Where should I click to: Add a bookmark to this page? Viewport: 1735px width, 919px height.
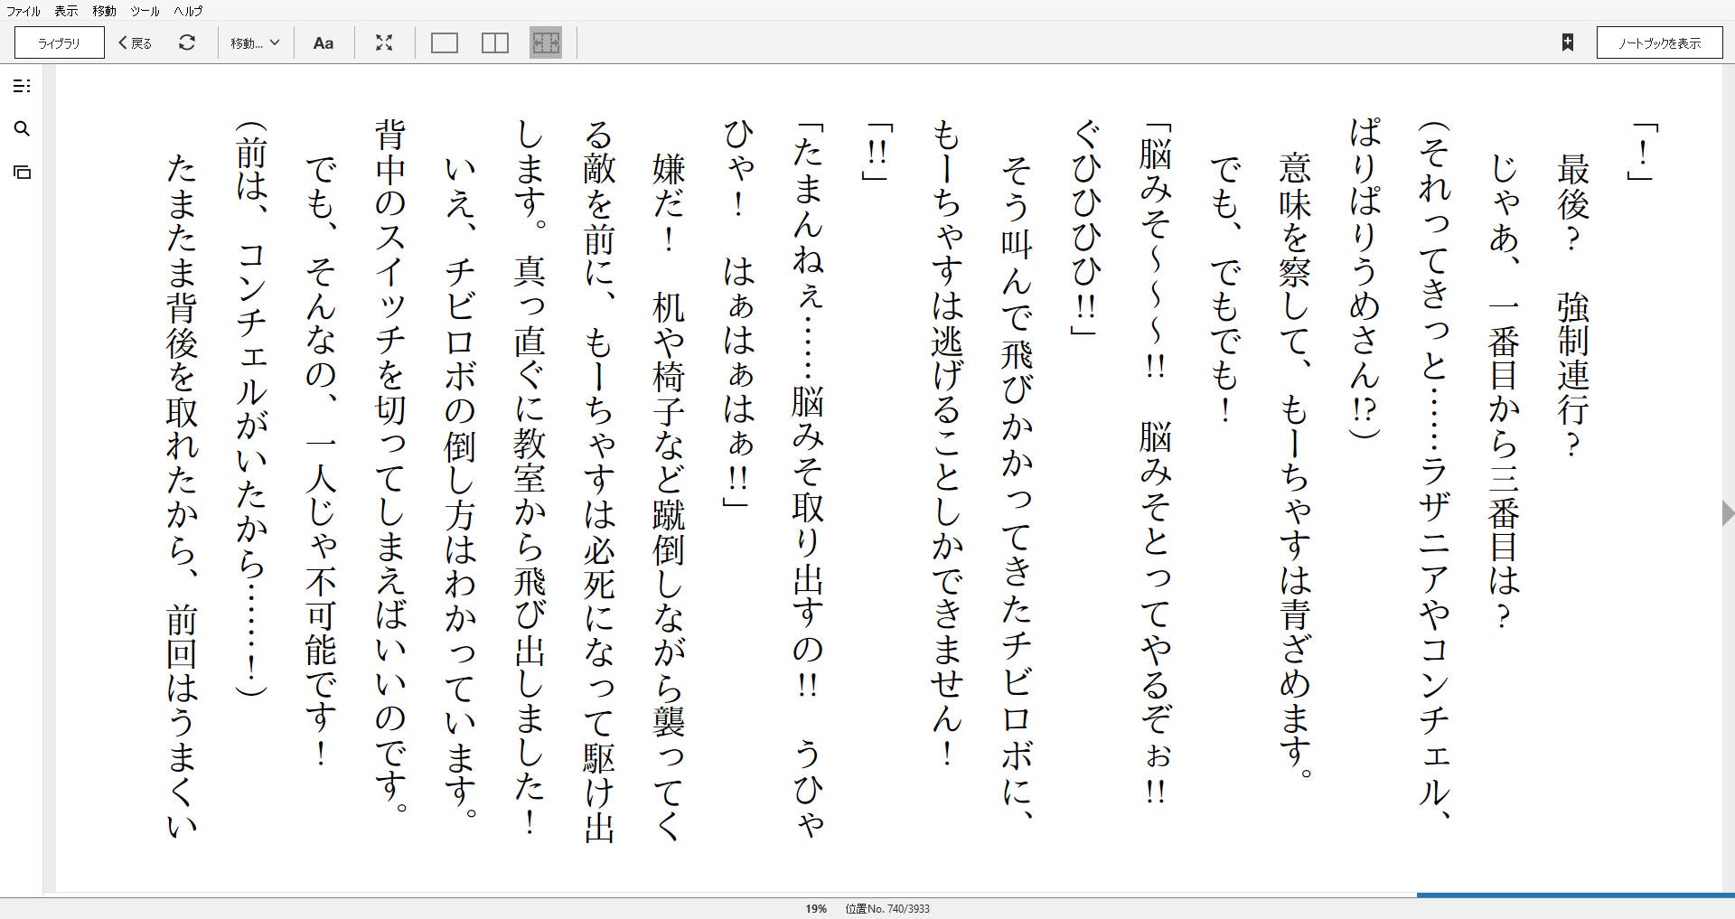tap(1568, 42)
